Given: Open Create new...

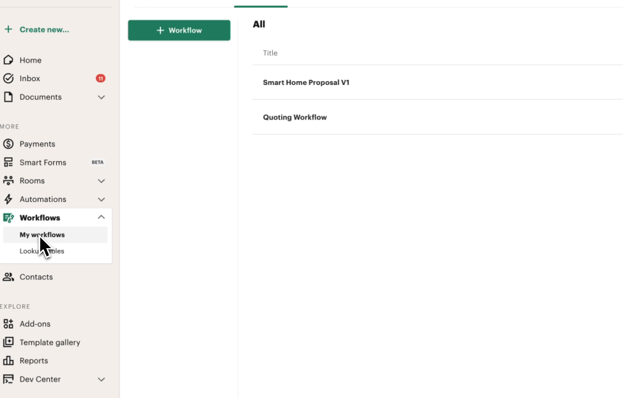Looking at the screenshot, I should tap(35, 29).
